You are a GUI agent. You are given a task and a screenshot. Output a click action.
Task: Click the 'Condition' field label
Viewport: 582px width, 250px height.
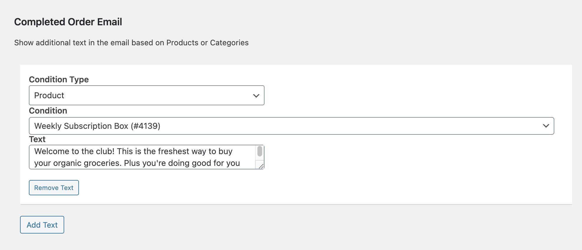click(48, 111)
